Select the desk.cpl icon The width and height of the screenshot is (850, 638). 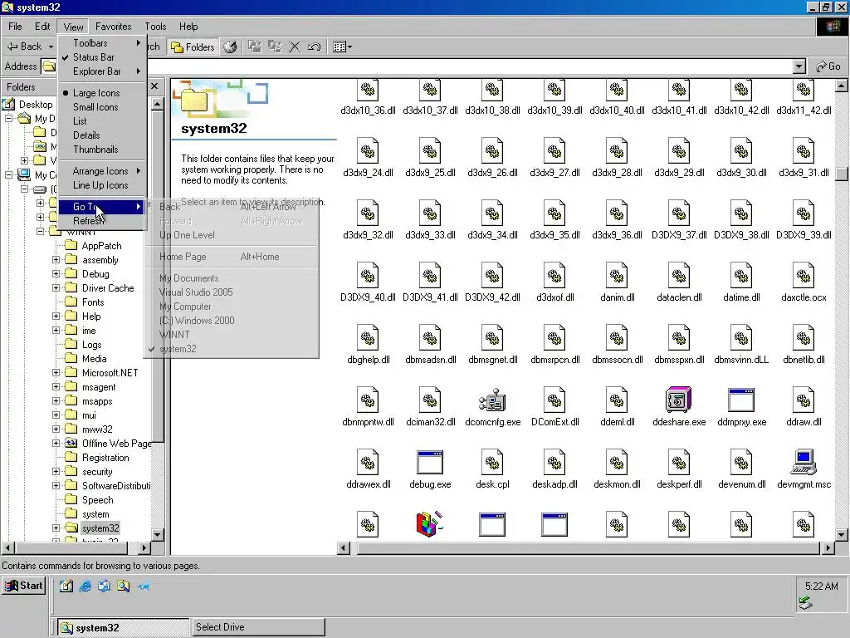[492, 463]
